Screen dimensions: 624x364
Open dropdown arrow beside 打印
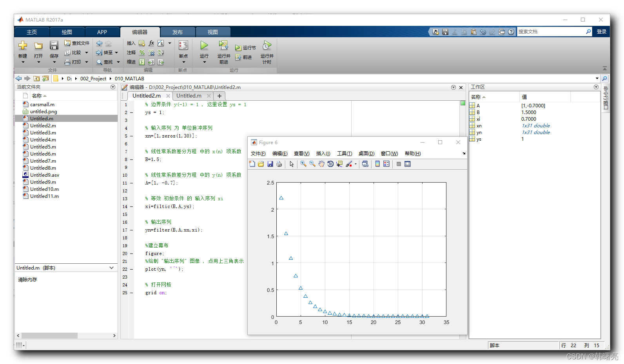click(87, 62)
